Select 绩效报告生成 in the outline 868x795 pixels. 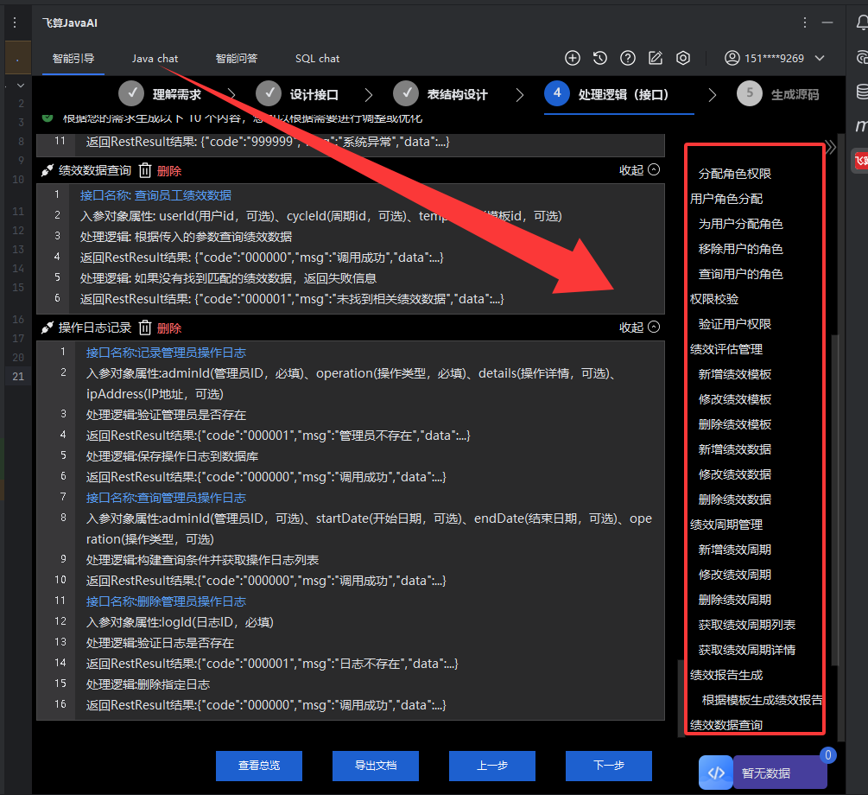click(726, 676)
